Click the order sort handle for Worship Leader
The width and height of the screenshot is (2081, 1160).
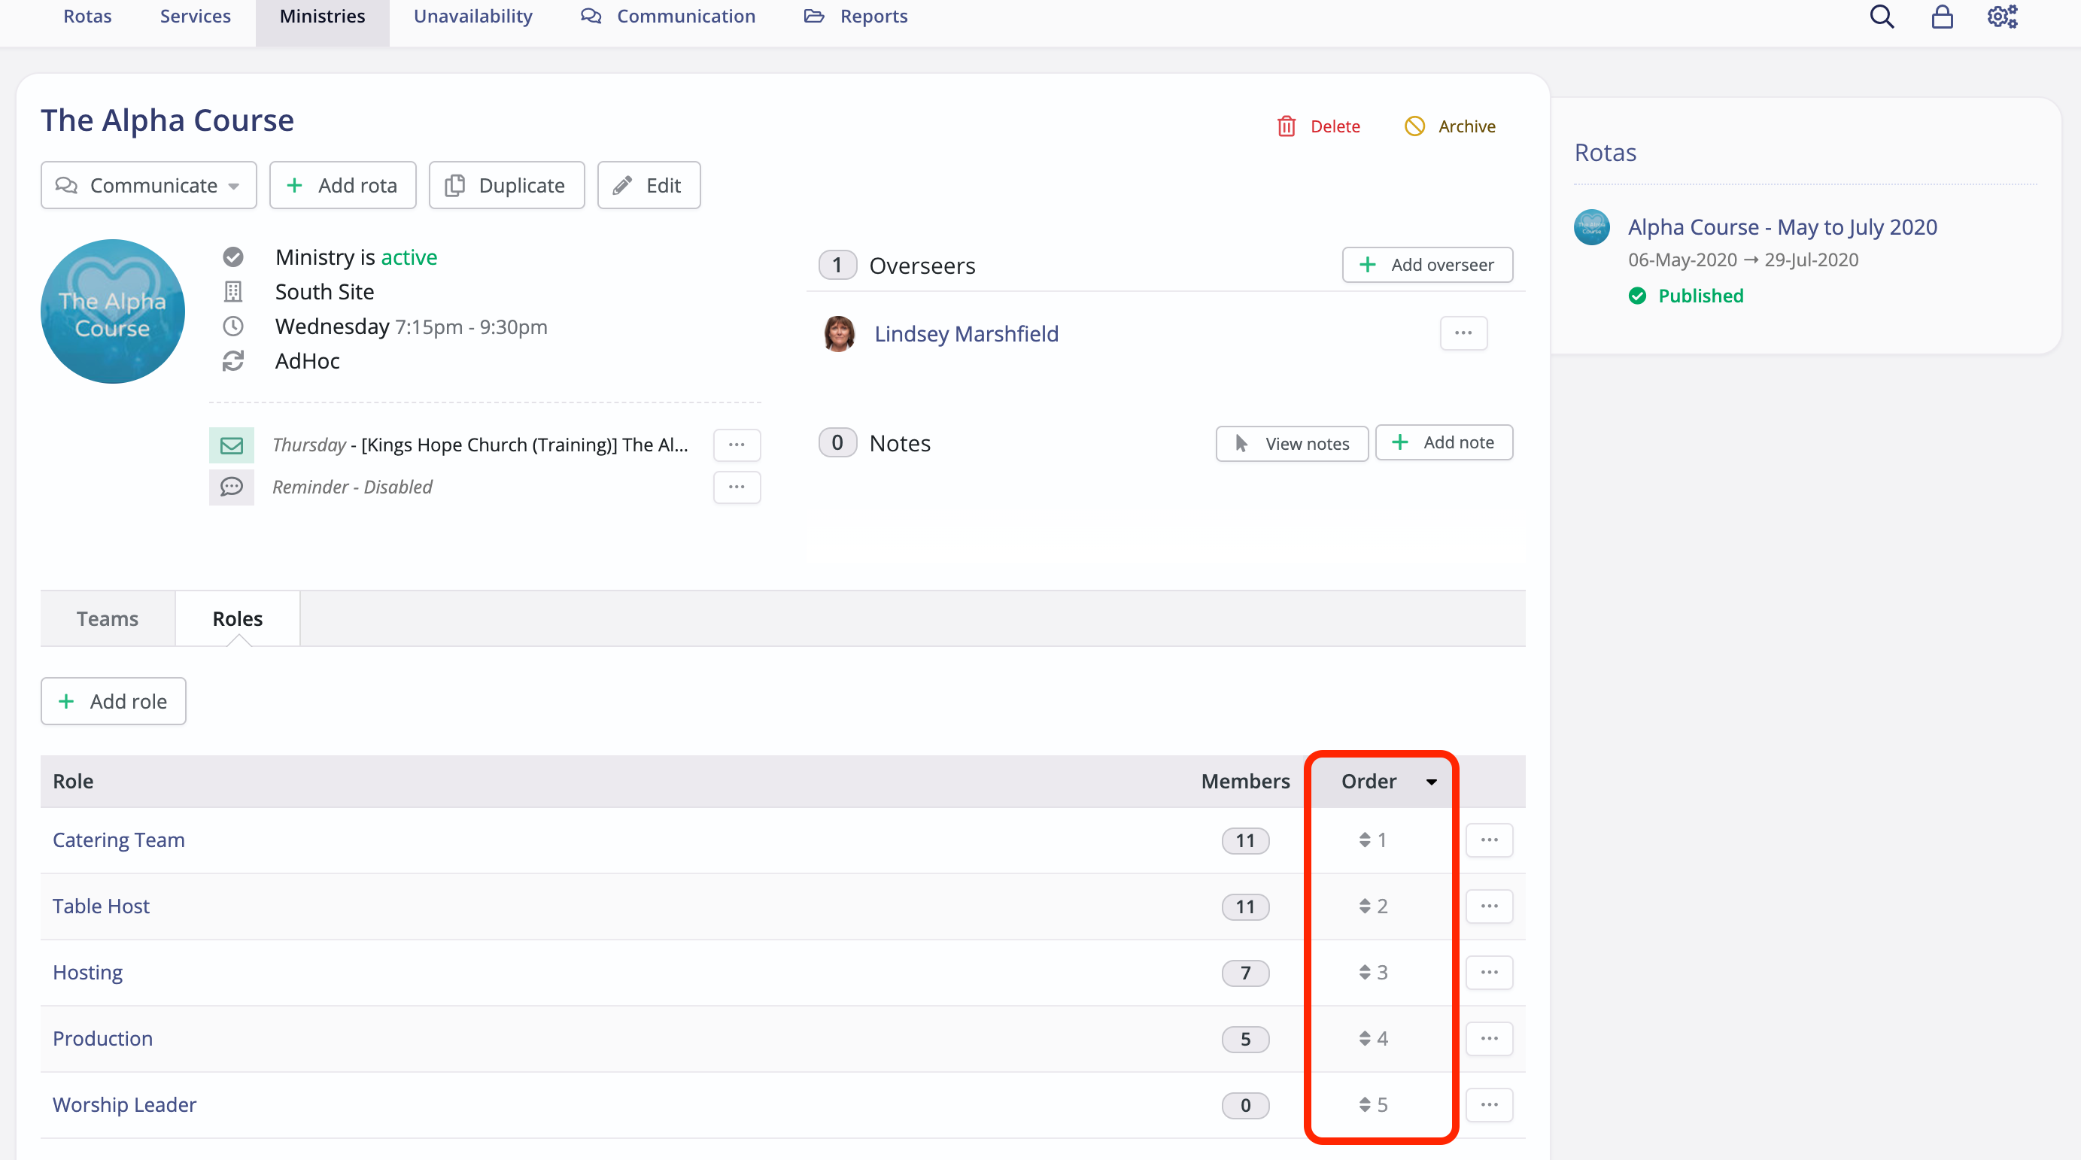pyautogui.click(x=1365, y=1105)
